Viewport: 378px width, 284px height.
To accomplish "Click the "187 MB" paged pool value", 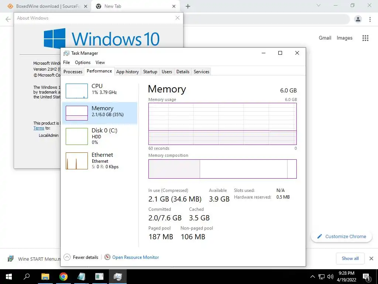I will pos(161,237).
